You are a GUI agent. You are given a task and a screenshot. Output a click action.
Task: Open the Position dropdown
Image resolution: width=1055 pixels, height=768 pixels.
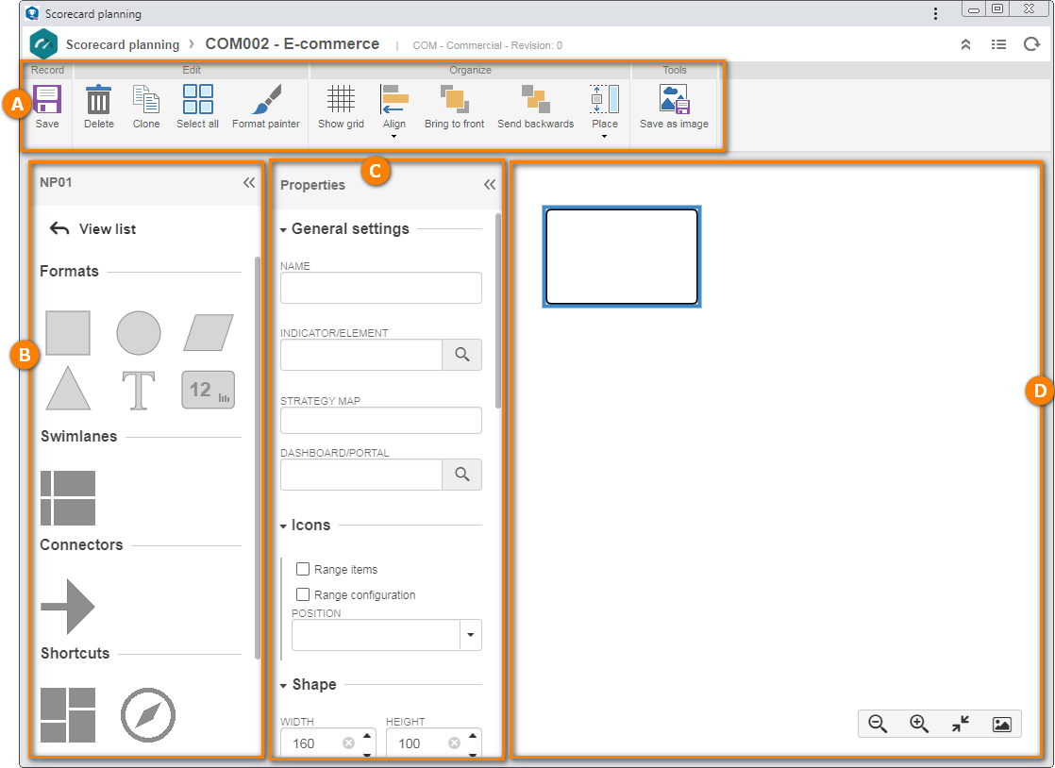tap(470, 635)
